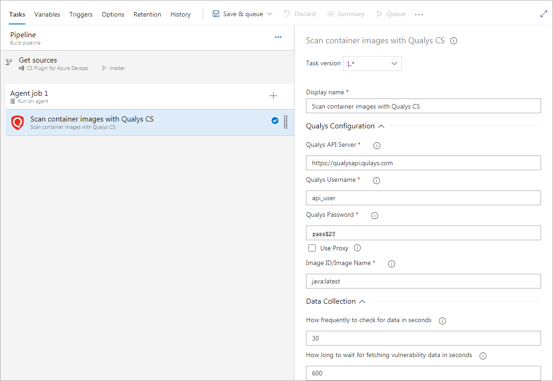This screenshot has height=381, width=553.
Task: Collapse the Qualys Configuration section
Action: tap(381, 126)
